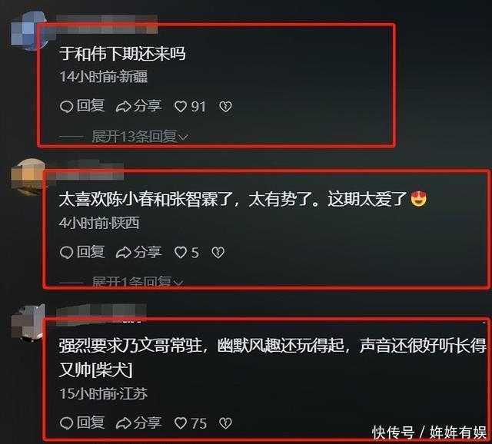The width and height of the screenshot is (492, 444).
Task: Dislike the comment from 新疆 with broken heart
Action: pos(225,107)
